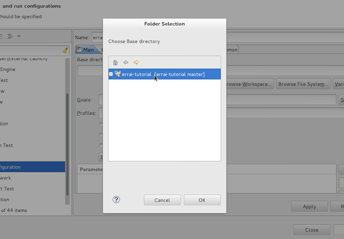The height and width of the screenshot is (239, 344).
Task: Expand the errai-tutorial tree node
Action: click(x=111, y=74)
